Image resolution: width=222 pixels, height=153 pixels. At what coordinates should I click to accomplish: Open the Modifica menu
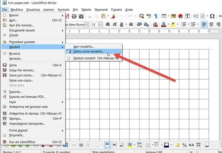pyautogui.click(x=17, y=10)
